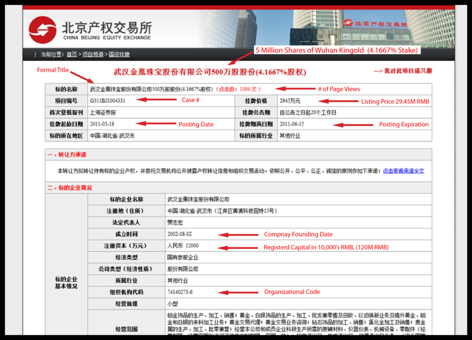Select registered capital 人民币 12000

point(183,246)
